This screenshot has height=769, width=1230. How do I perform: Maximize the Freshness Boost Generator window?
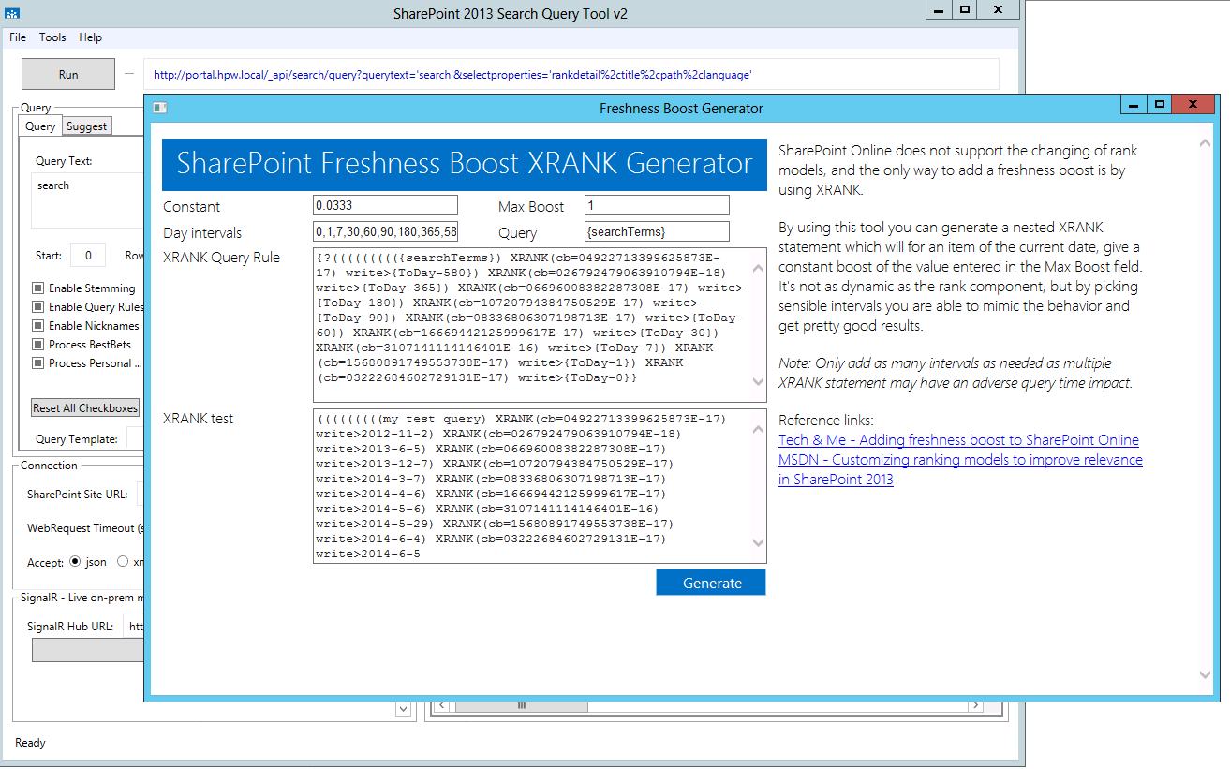[1160, 104]
